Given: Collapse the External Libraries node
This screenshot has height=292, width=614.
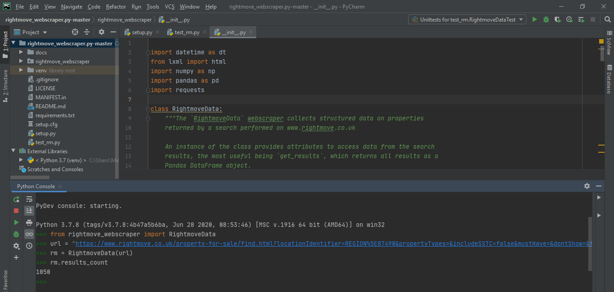Looking at the screenshot, I should [x=13, y=151].
